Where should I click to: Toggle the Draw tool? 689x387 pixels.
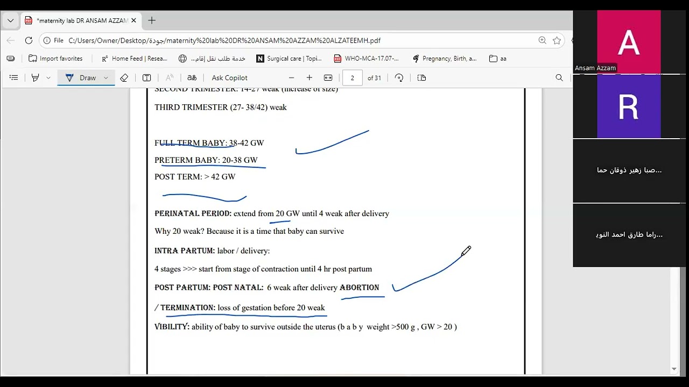[81, 78]
